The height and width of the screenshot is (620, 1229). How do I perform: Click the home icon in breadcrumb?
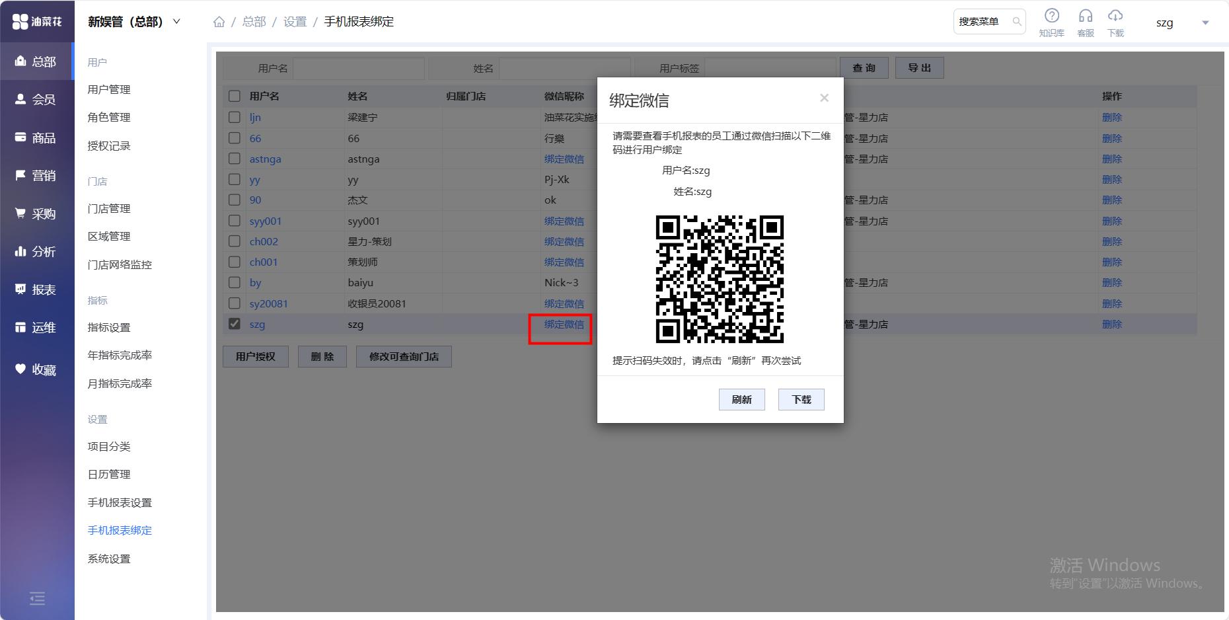point(219,22)
